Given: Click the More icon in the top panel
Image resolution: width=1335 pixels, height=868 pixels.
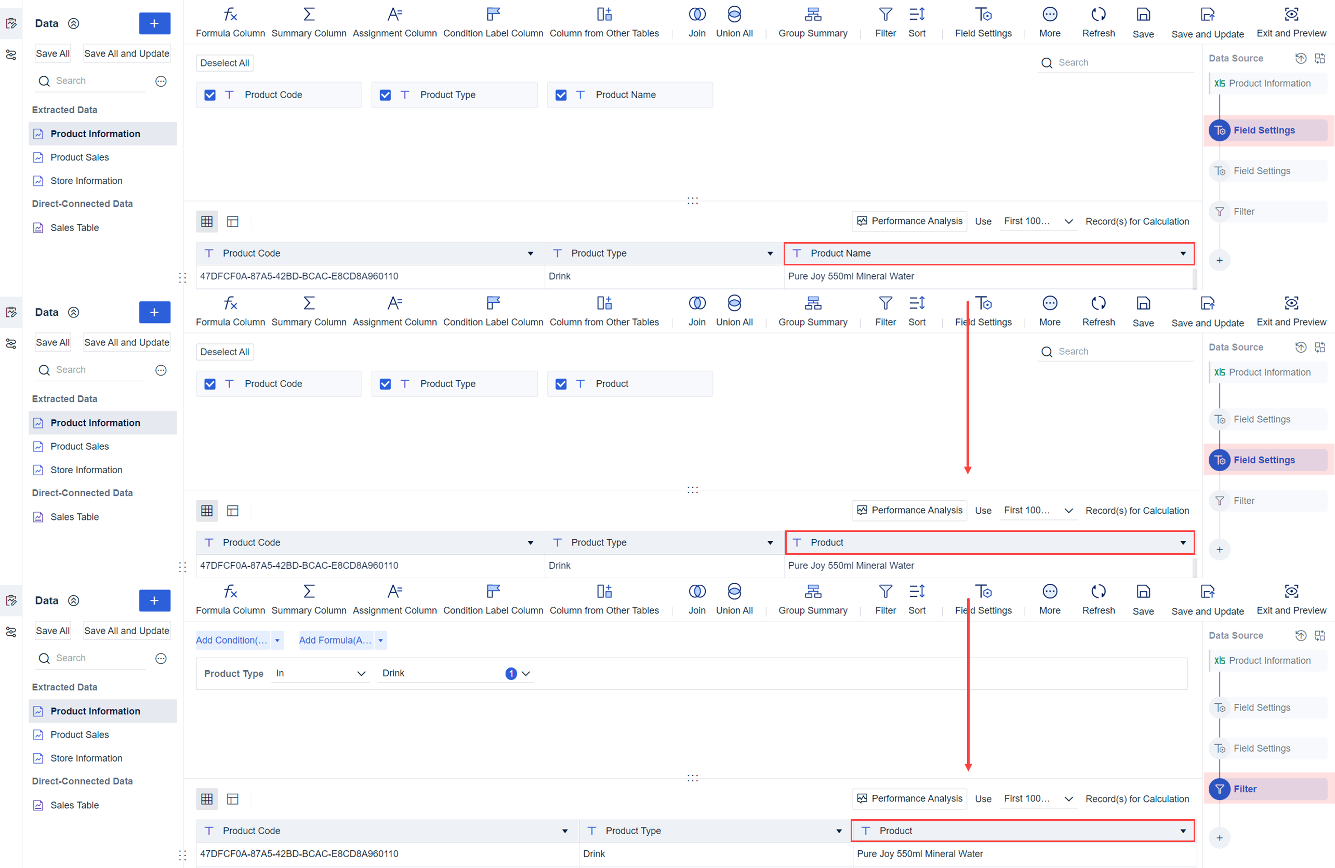Looking at the screenshot, I should click(1050, 15).
